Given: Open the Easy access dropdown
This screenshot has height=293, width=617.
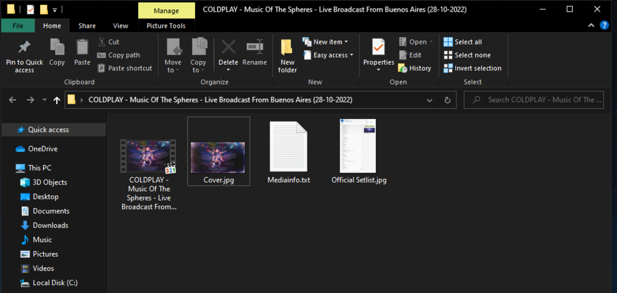Looking at the screenshot, I should (328, 55).
